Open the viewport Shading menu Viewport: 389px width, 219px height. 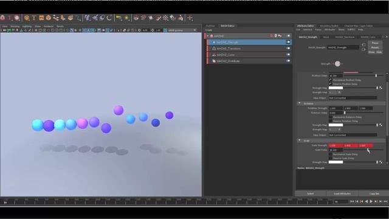[x=15, y=26]
